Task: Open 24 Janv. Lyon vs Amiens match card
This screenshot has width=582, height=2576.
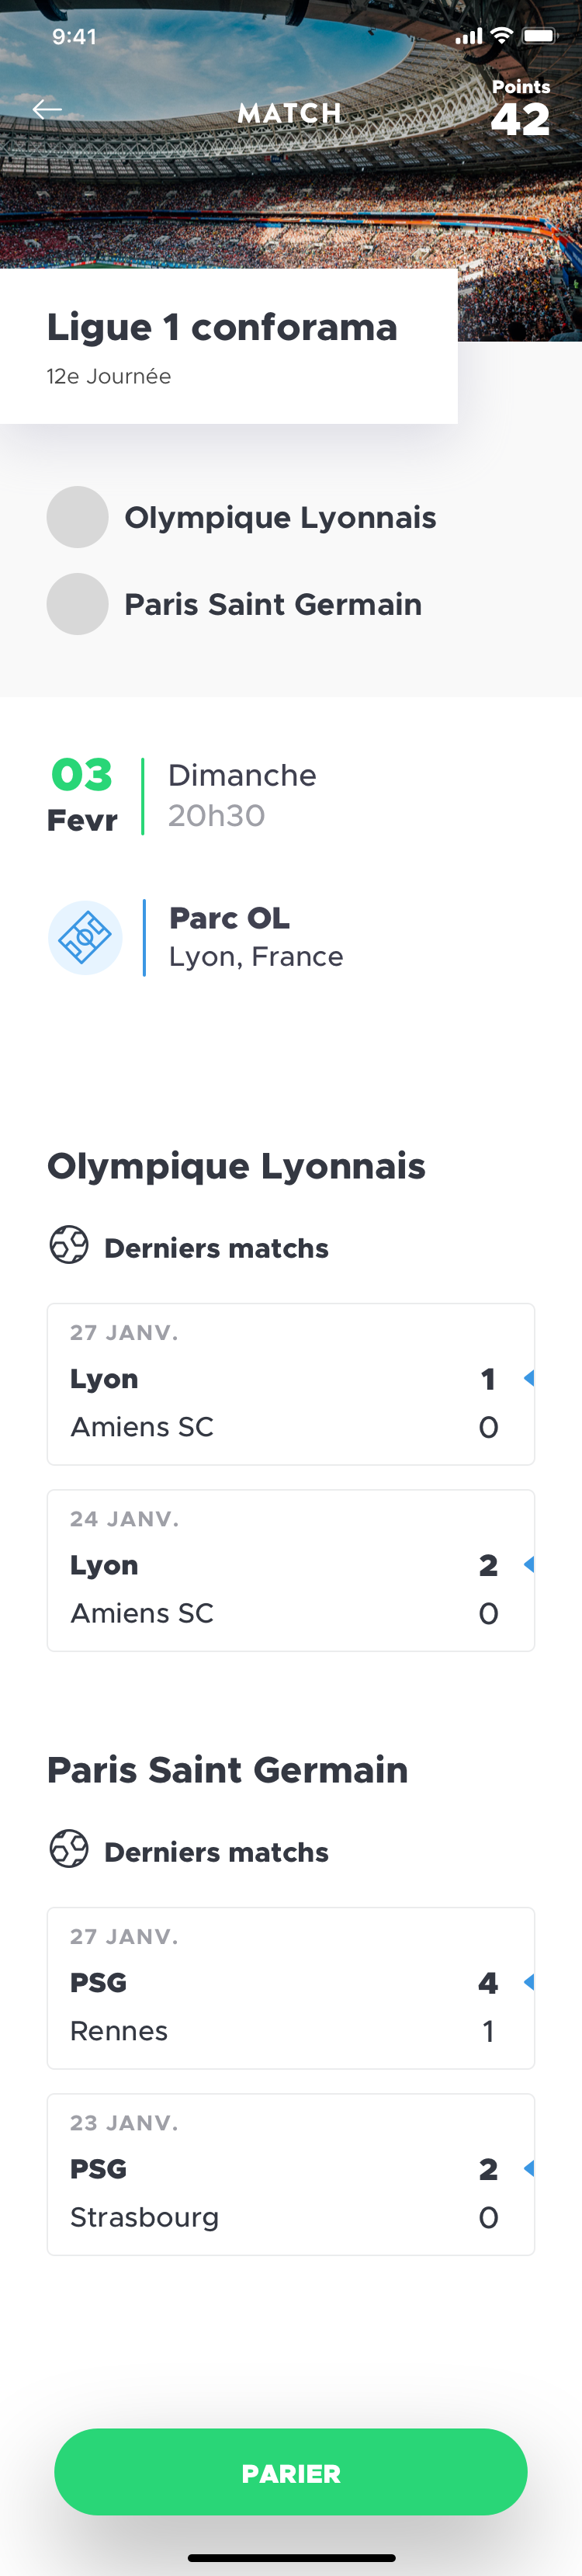Action: (x=290, y=1570)
